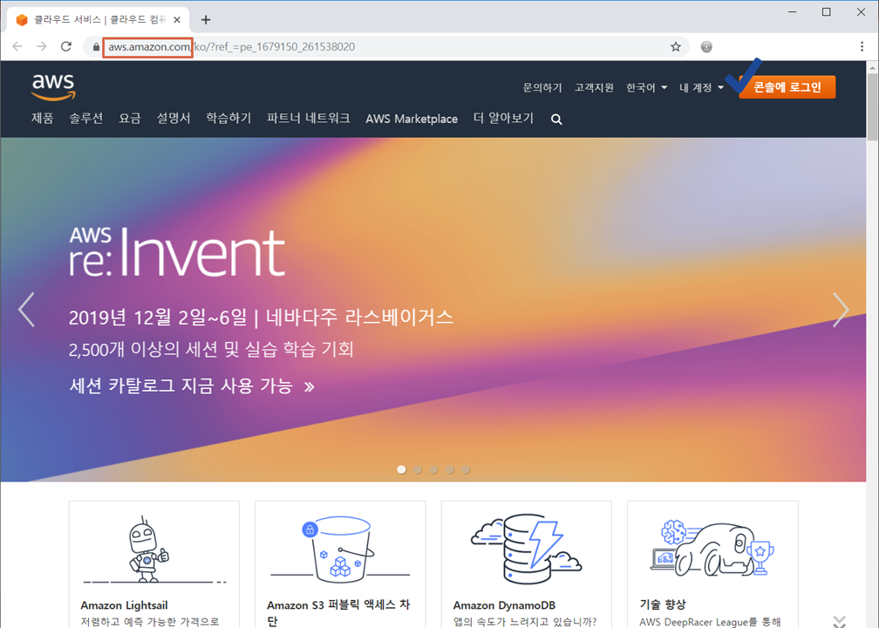Close the AWS browser tab

click(x=177, y=19)
